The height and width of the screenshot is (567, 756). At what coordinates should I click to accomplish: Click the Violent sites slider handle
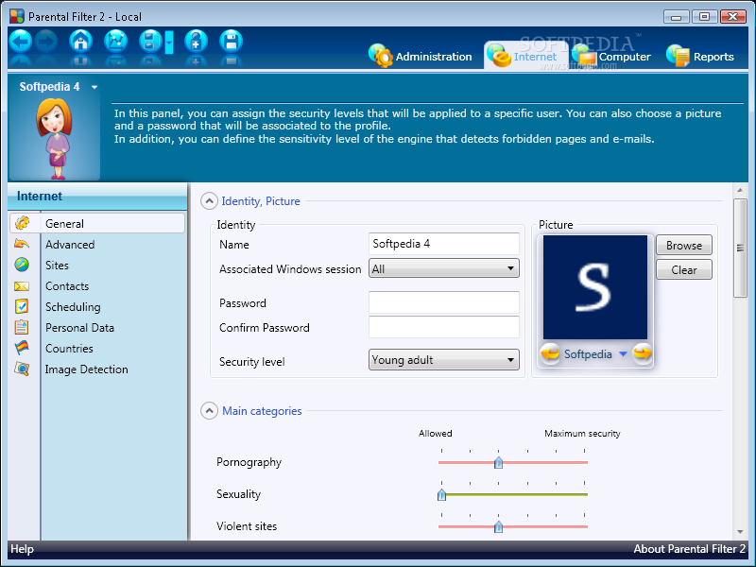[499, 527]
